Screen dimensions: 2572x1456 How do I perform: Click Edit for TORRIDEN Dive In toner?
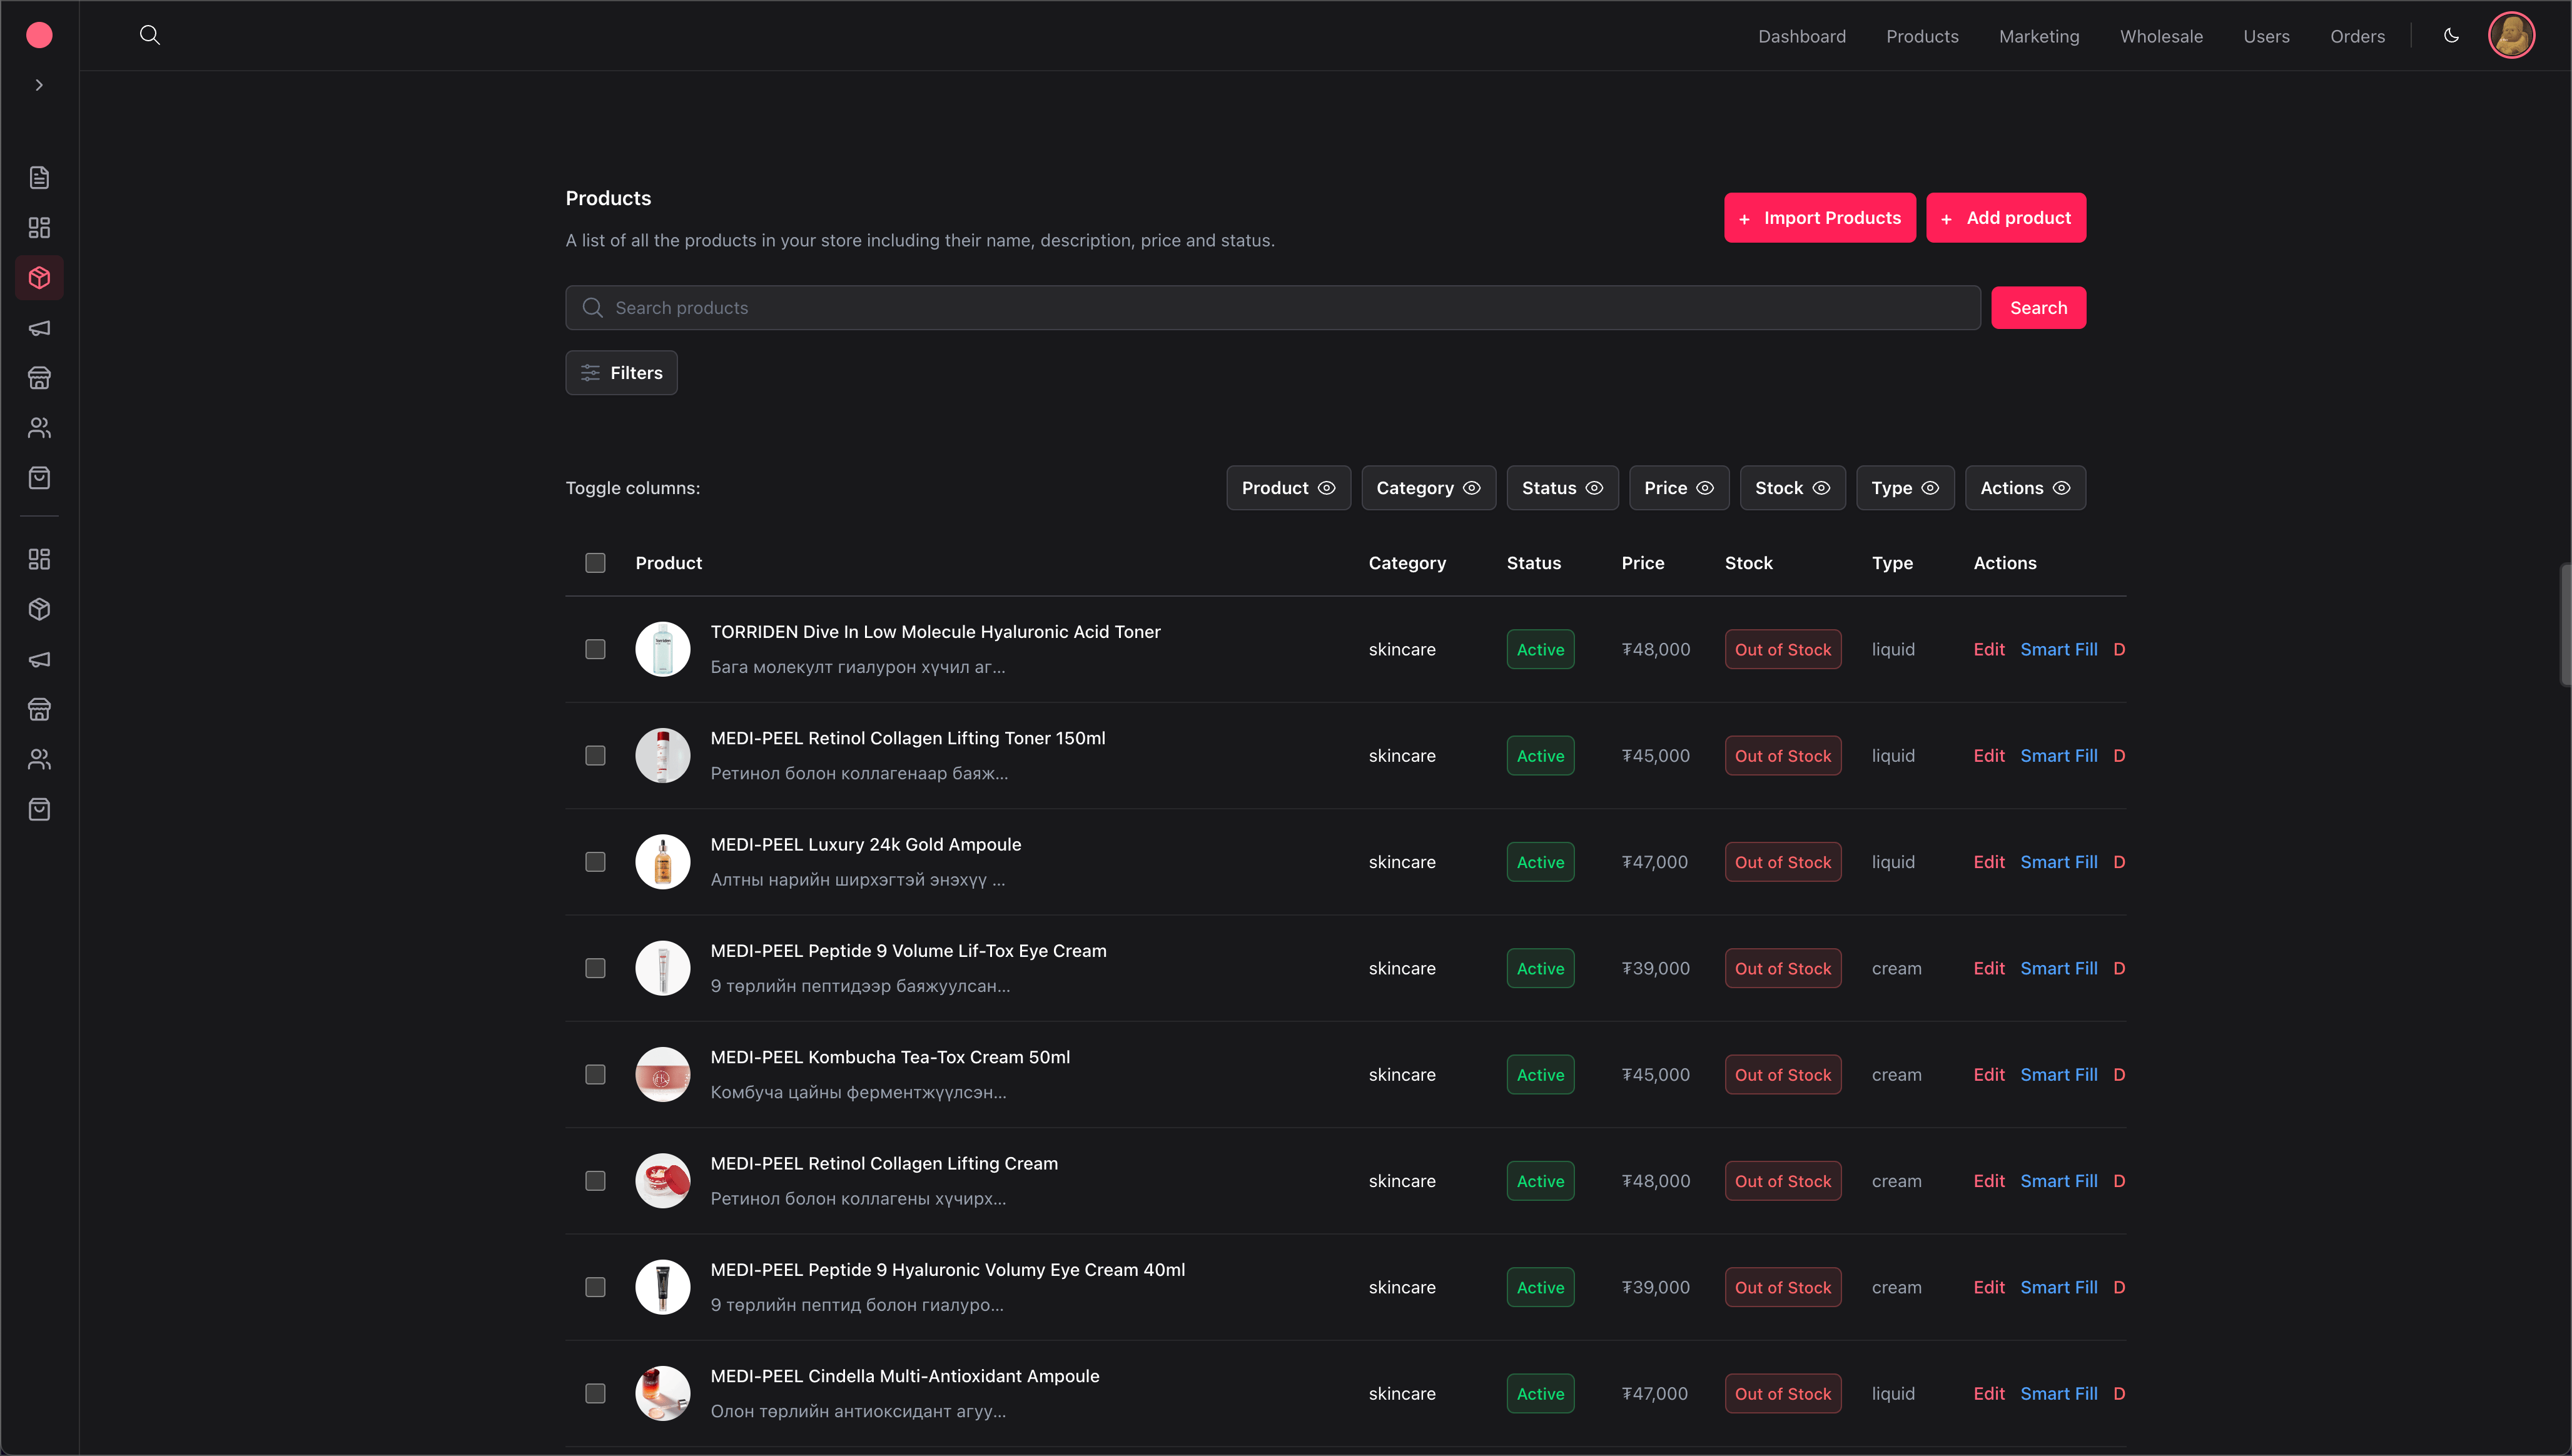pos(1988,650)
